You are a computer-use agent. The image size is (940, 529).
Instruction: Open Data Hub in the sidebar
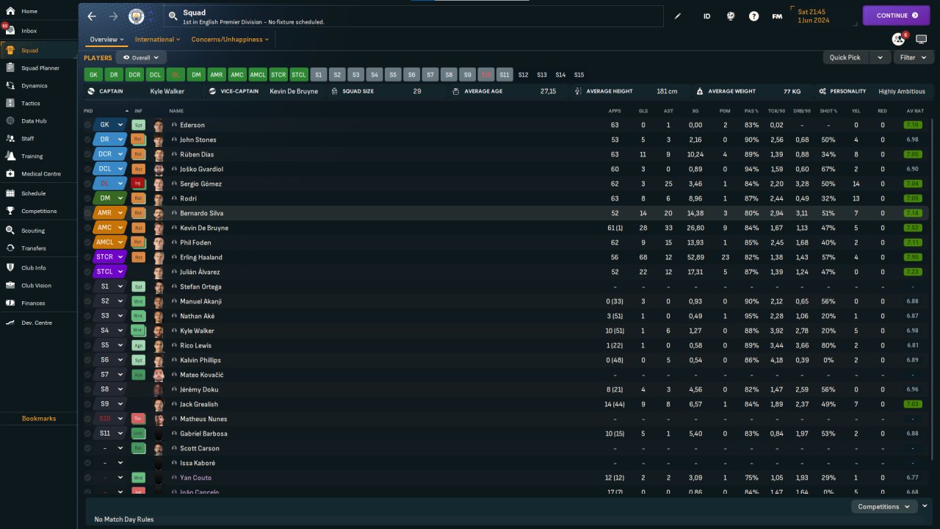point(34,120)
